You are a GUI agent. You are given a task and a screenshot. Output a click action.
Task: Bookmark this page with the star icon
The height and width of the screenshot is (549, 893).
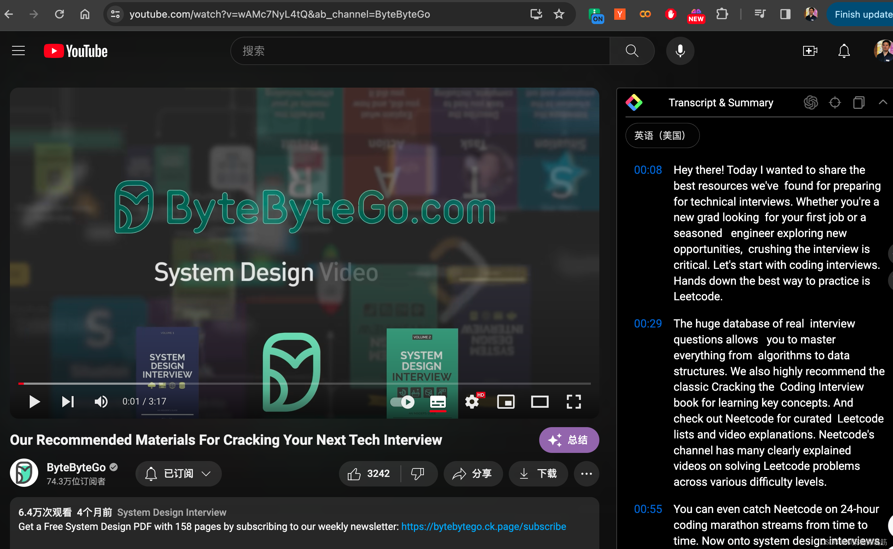tap(559, 14)
